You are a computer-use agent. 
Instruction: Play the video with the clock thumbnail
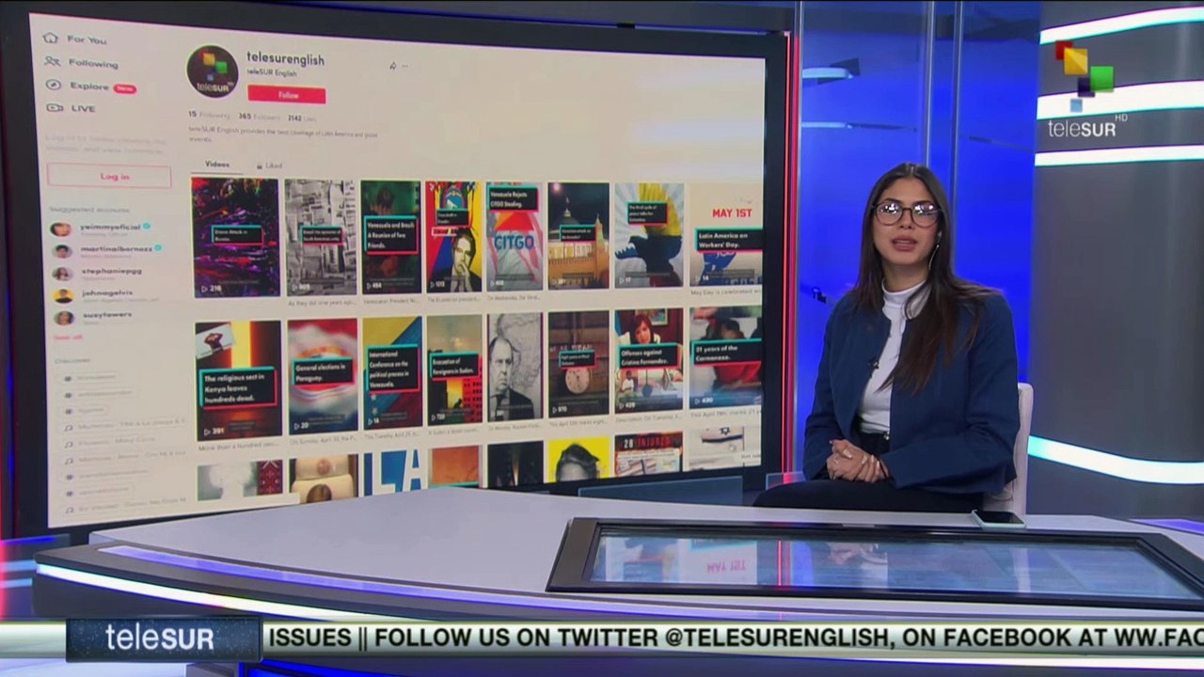(578, 364)
